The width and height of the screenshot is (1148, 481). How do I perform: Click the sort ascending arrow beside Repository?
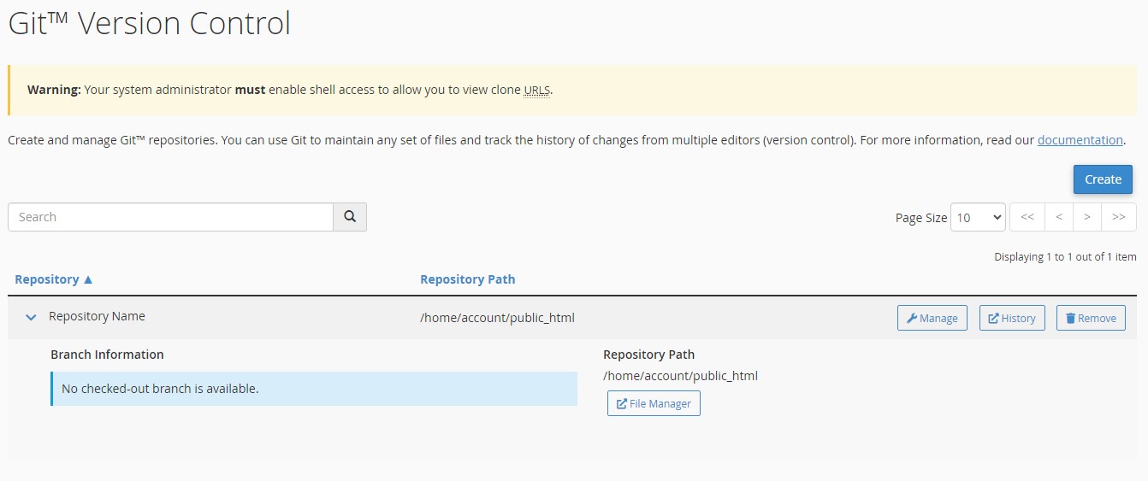(88, 279)
